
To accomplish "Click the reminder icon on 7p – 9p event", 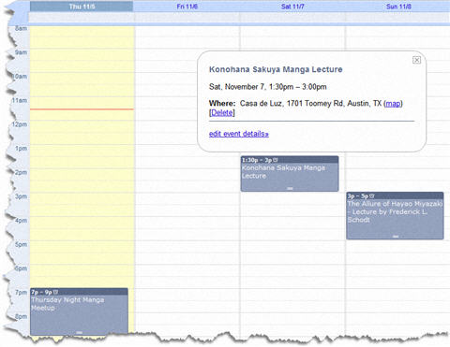I will 55,292.
